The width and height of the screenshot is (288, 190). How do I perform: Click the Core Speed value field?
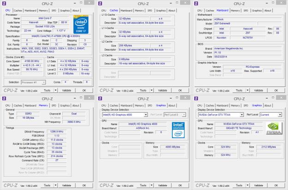pos(32,61)
